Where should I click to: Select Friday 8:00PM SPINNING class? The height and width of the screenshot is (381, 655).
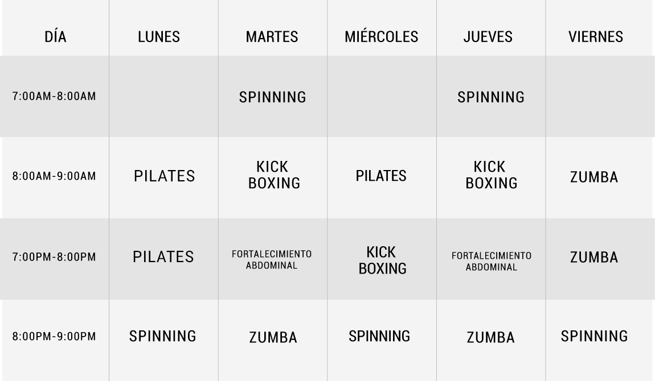tap(595, 336)
